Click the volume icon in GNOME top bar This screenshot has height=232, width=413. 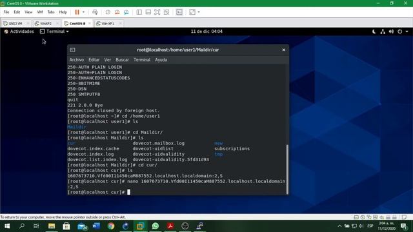(x=391, y=32)
